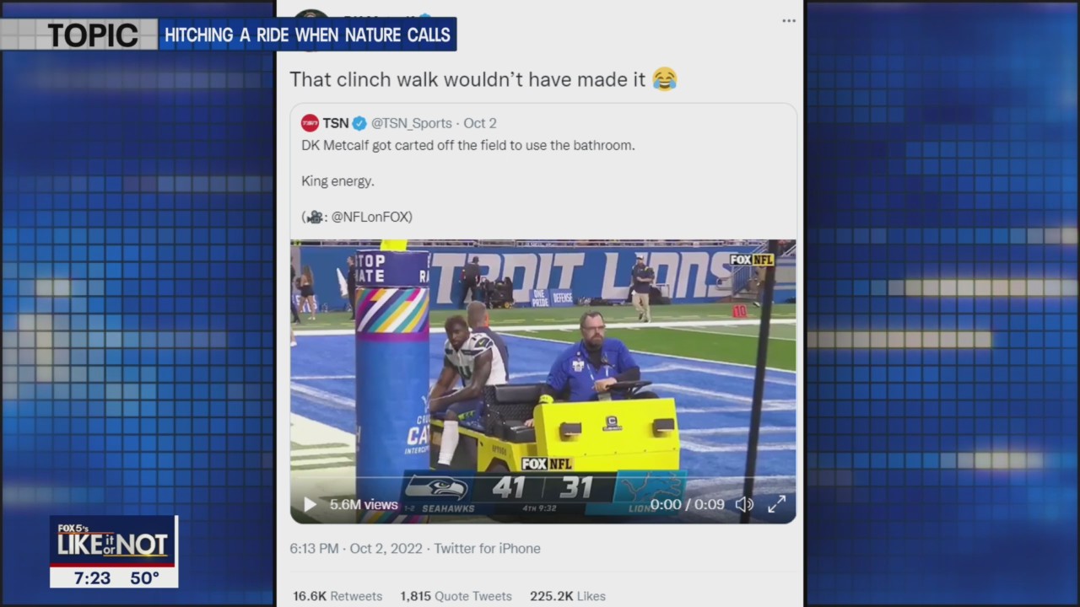Open the three-dot tweet options menu
This screenshot has width=1080, height=607.
[x=788, y=21]
